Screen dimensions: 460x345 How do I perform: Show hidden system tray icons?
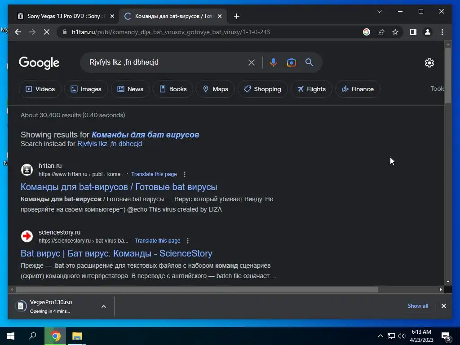coord(380,336)
